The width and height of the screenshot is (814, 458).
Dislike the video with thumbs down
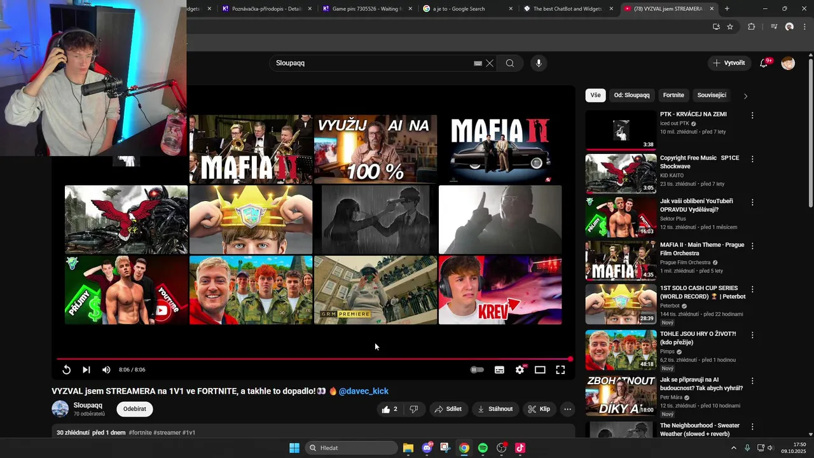(x=414, y=409)
